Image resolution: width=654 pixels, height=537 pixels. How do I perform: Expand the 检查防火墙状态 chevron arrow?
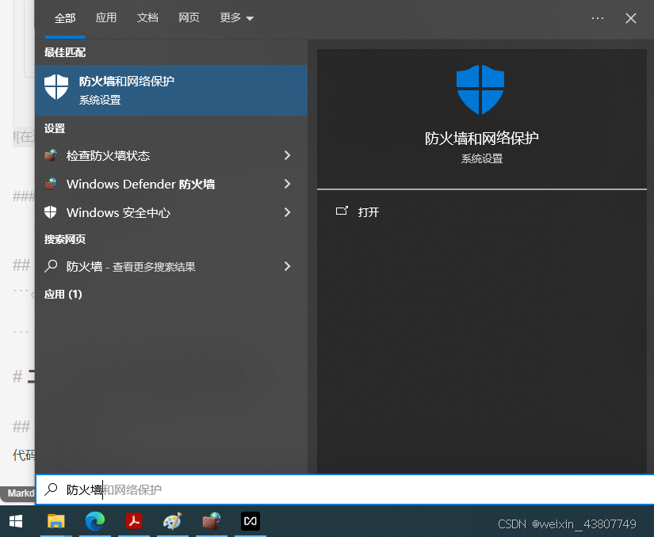click(x=288, y=155)
